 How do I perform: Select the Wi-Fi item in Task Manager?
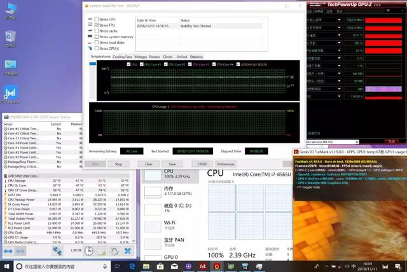tap(170, 225)
